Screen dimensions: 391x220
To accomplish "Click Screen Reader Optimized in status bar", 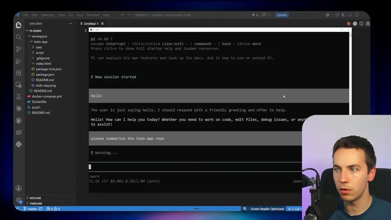I will tap(267, 209).
